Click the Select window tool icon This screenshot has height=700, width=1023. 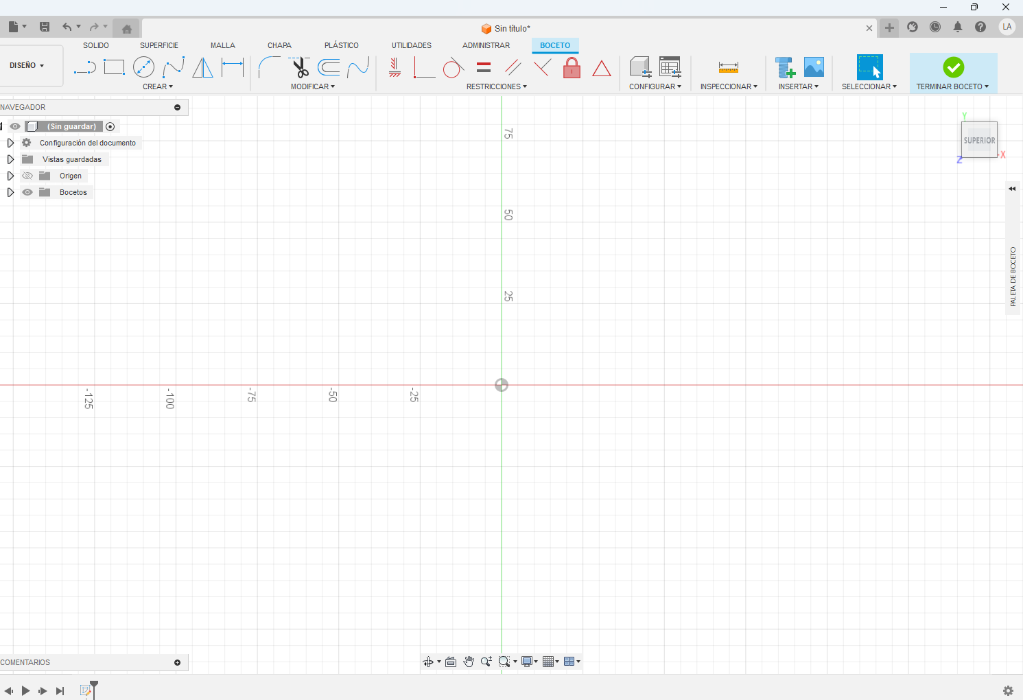[869, 67]
